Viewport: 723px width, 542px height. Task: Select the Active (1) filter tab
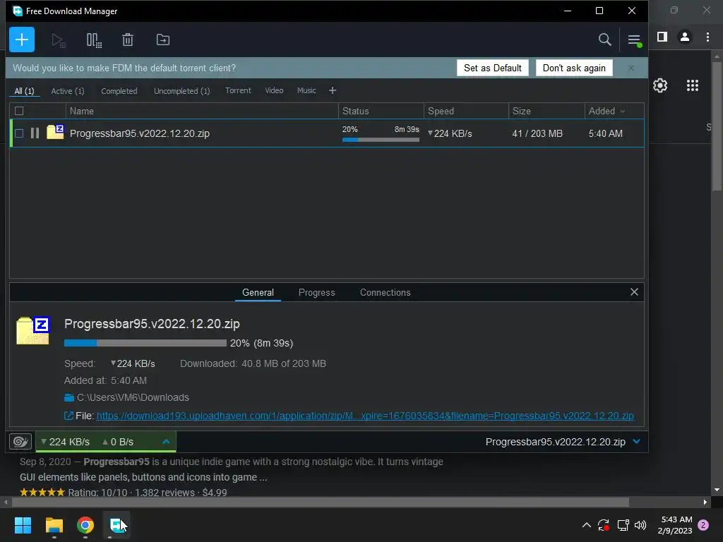(x=68, y=91)
